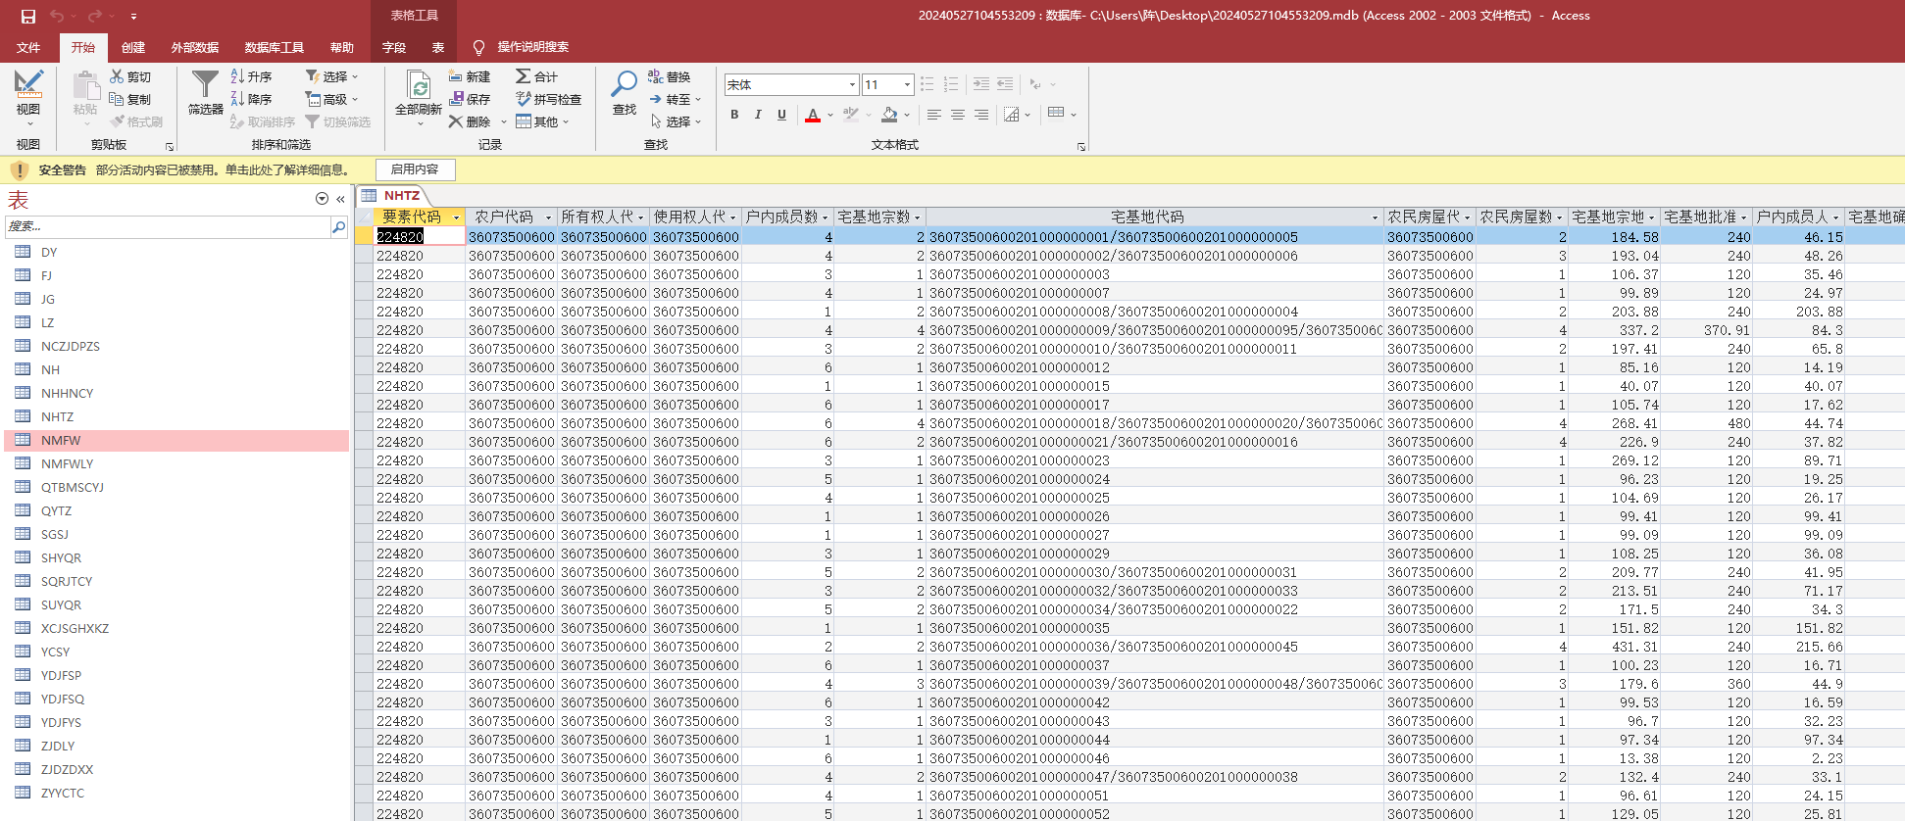Select NHTZ table in navigation pane

pos(176,417)
